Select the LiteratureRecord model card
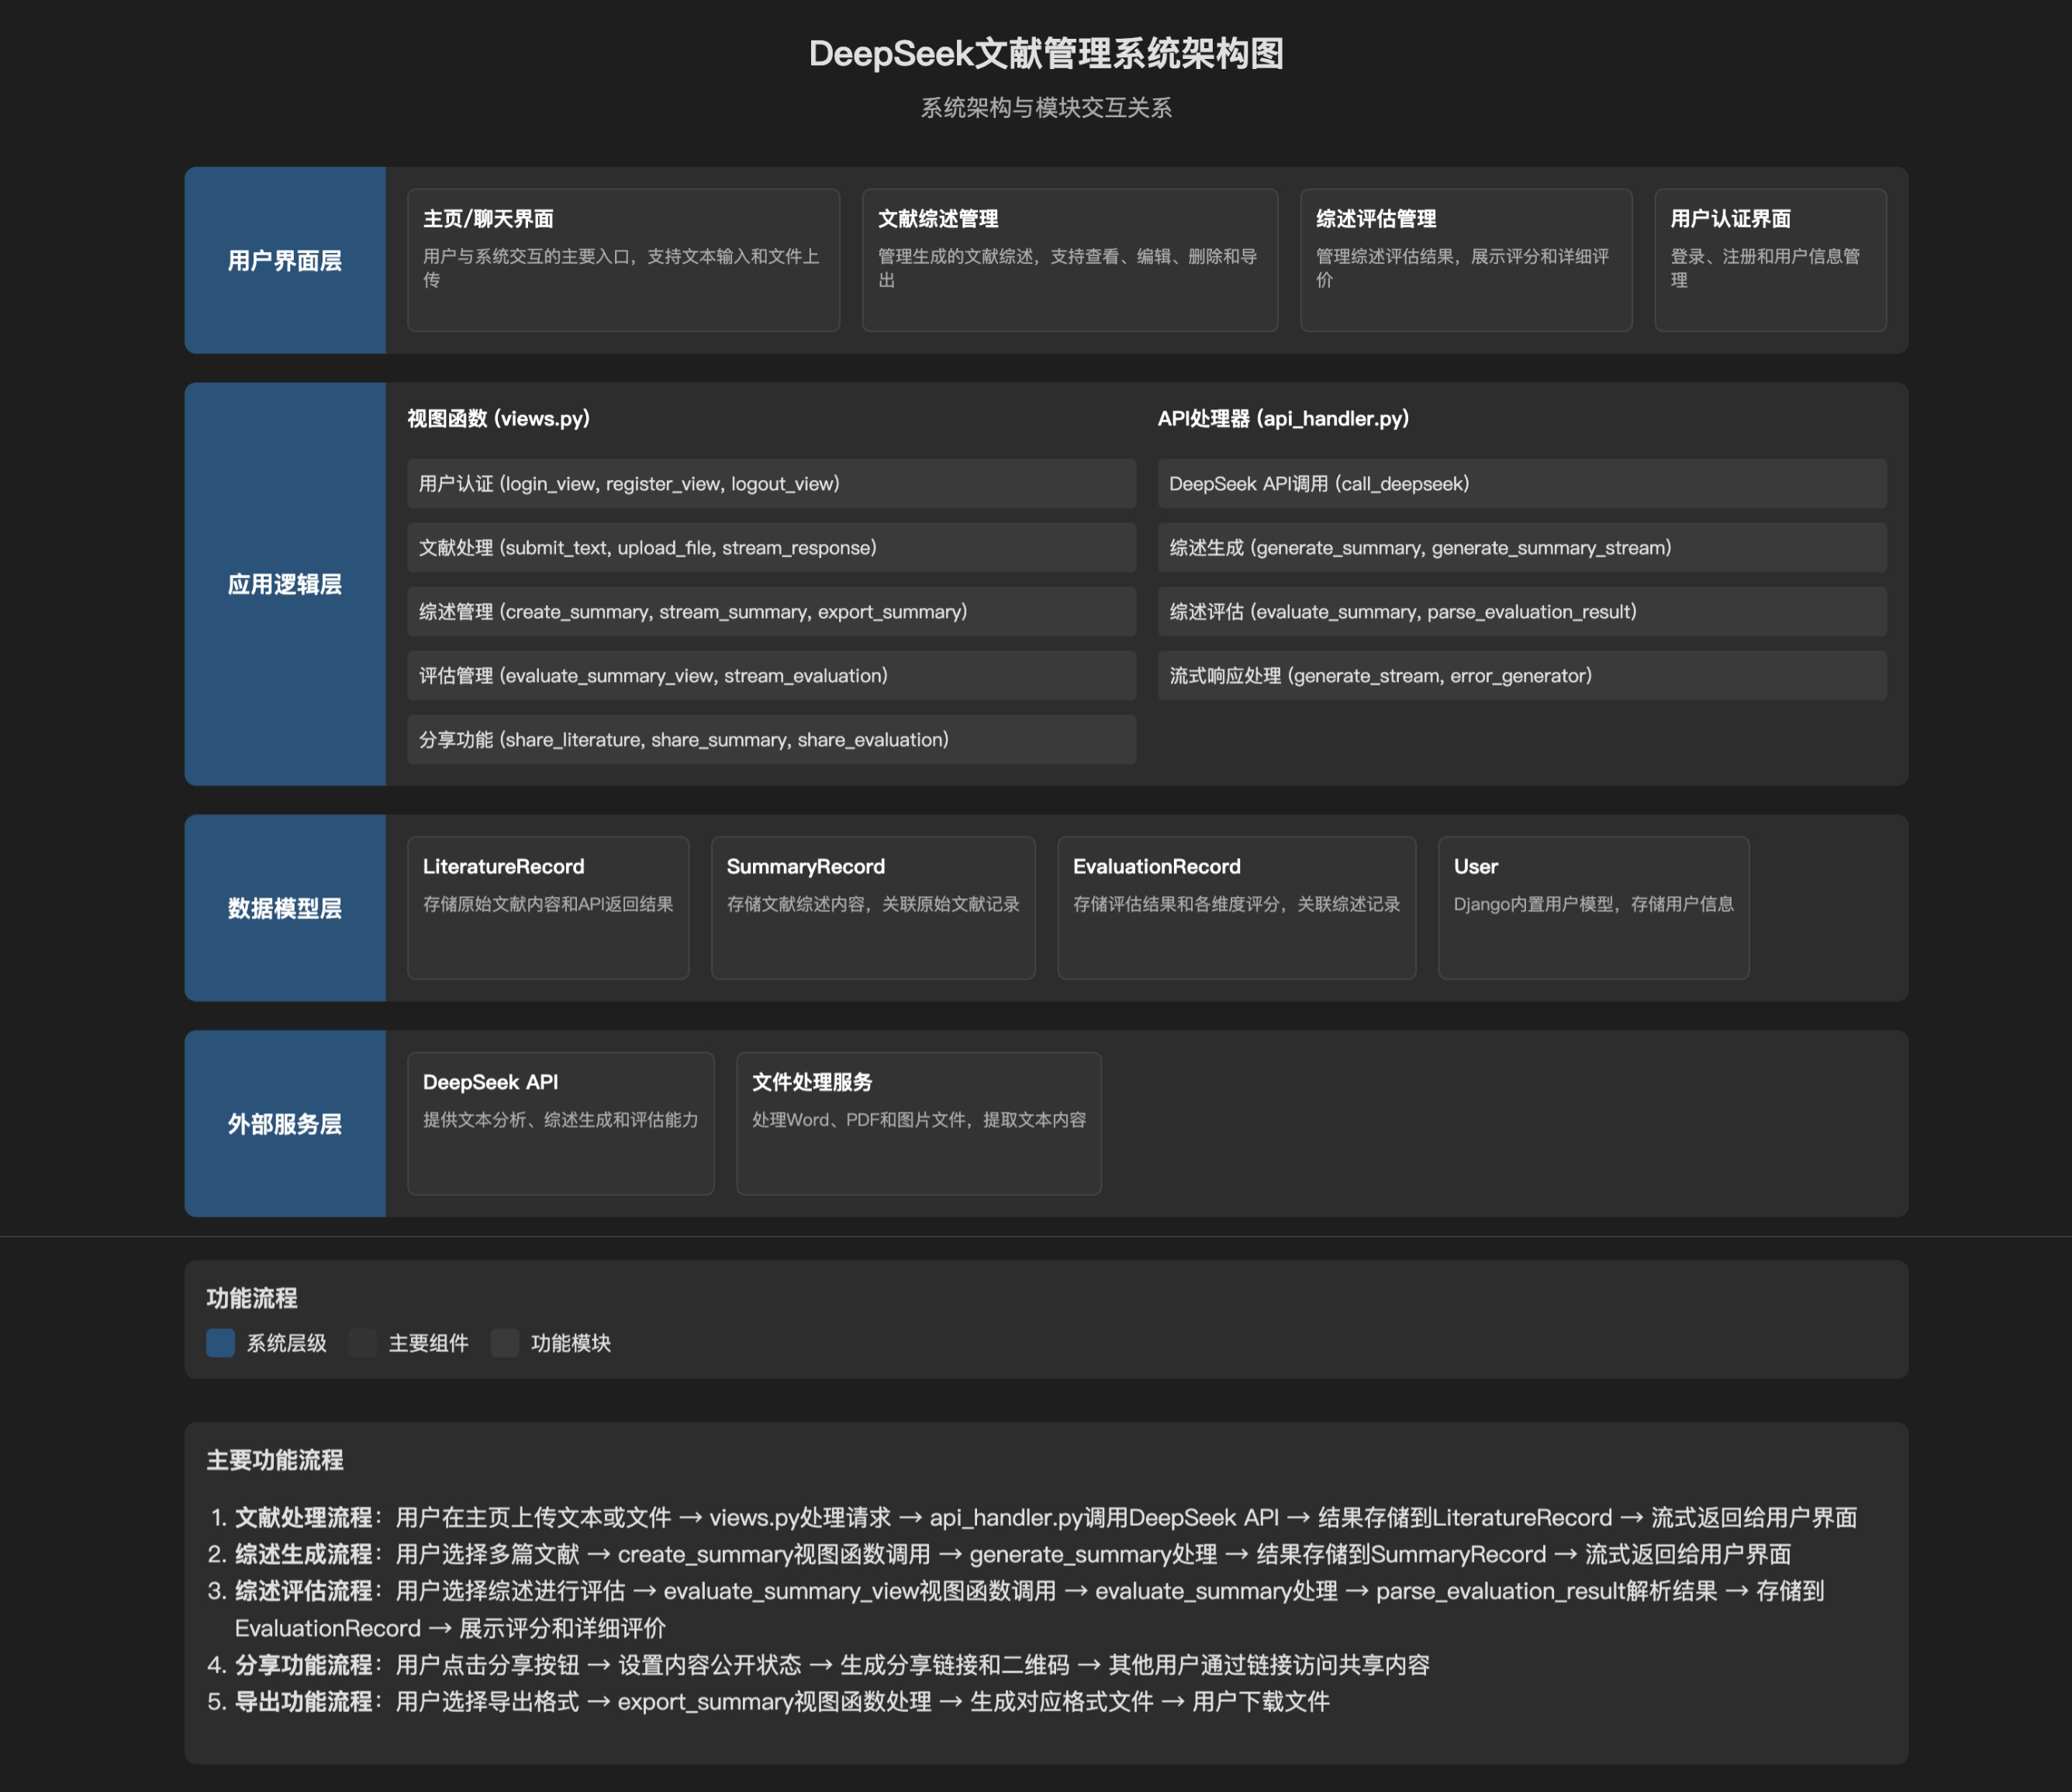 click(548, 908)
